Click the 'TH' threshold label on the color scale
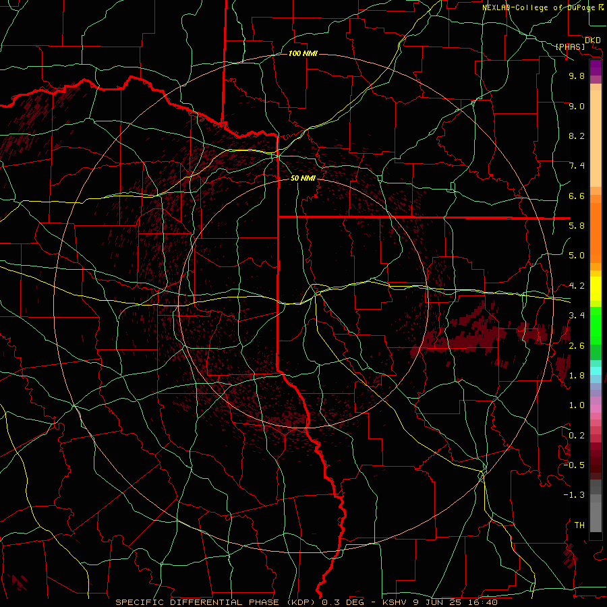This screenshot has width=607, height=607. pos(579,525)
